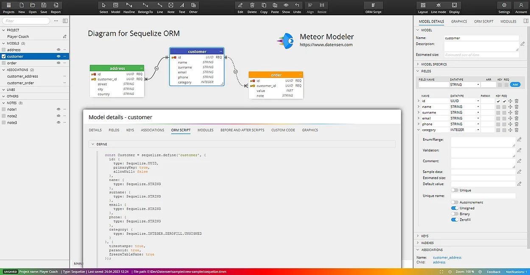The width and height of the screenshot is (530, 275).
Task: Click the Paste toolbar icon
Action: point(275,7)
